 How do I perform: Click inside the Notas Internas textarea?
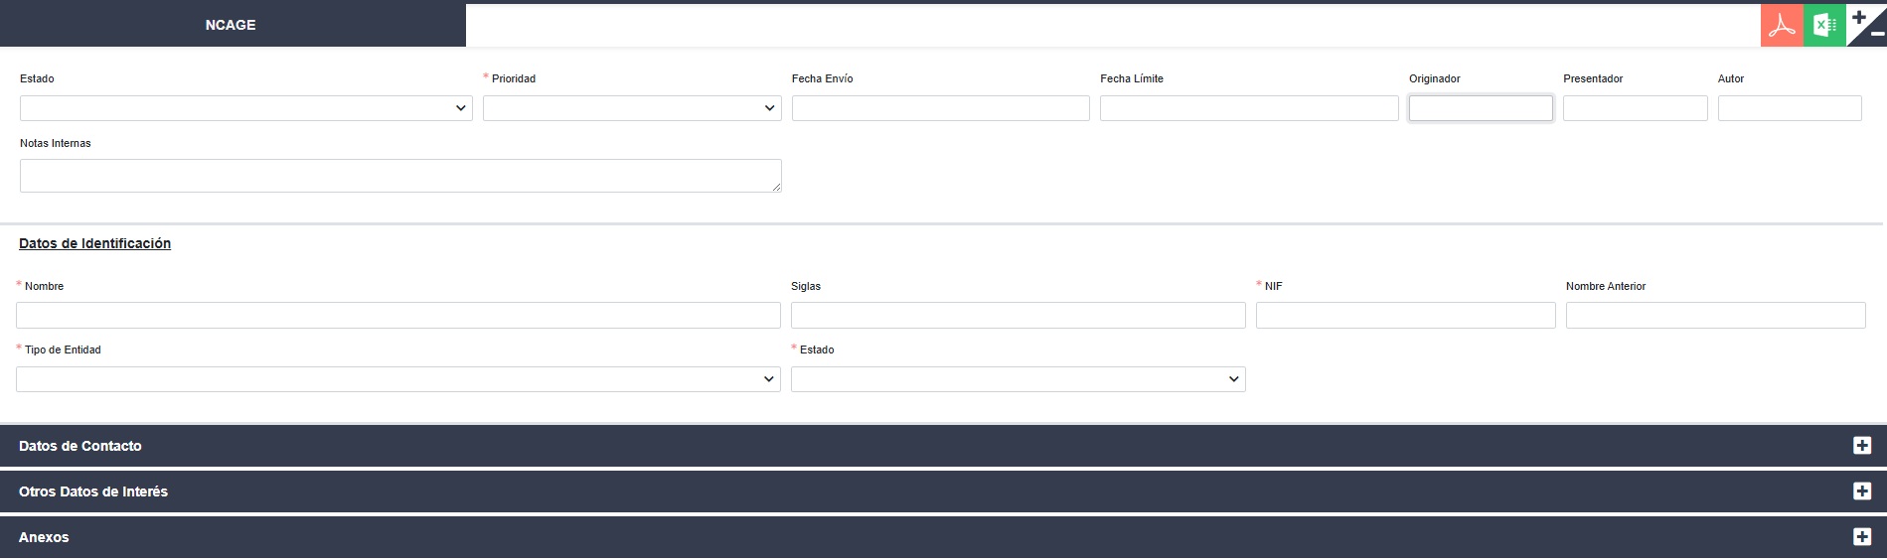tap(400, 176)
